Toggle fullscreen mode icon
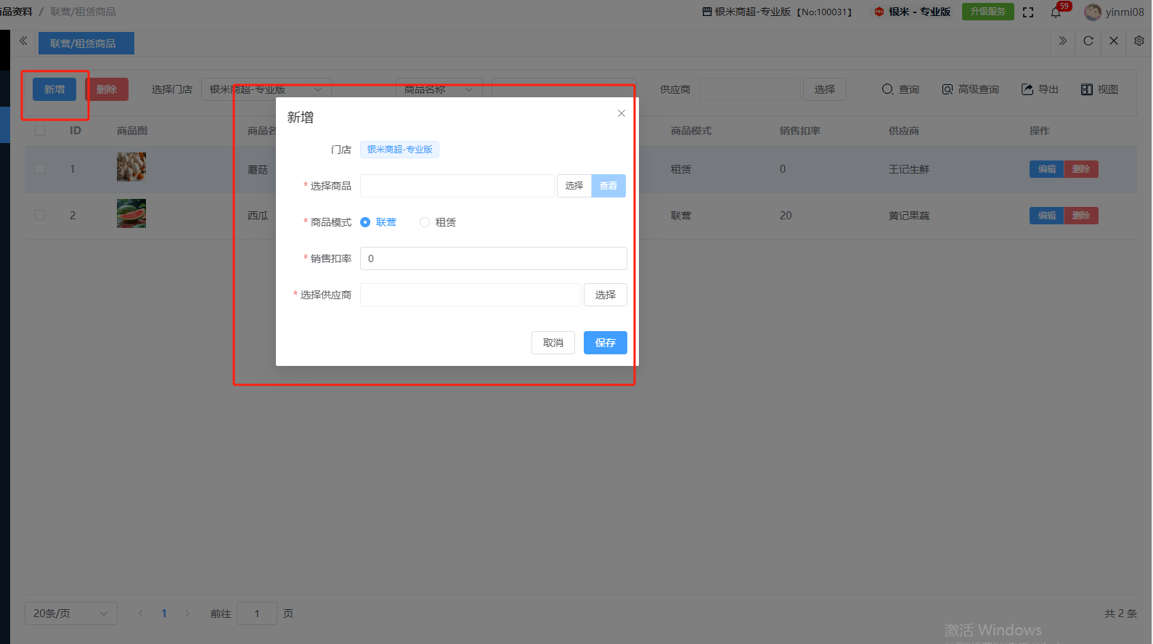 (1028, 12)
